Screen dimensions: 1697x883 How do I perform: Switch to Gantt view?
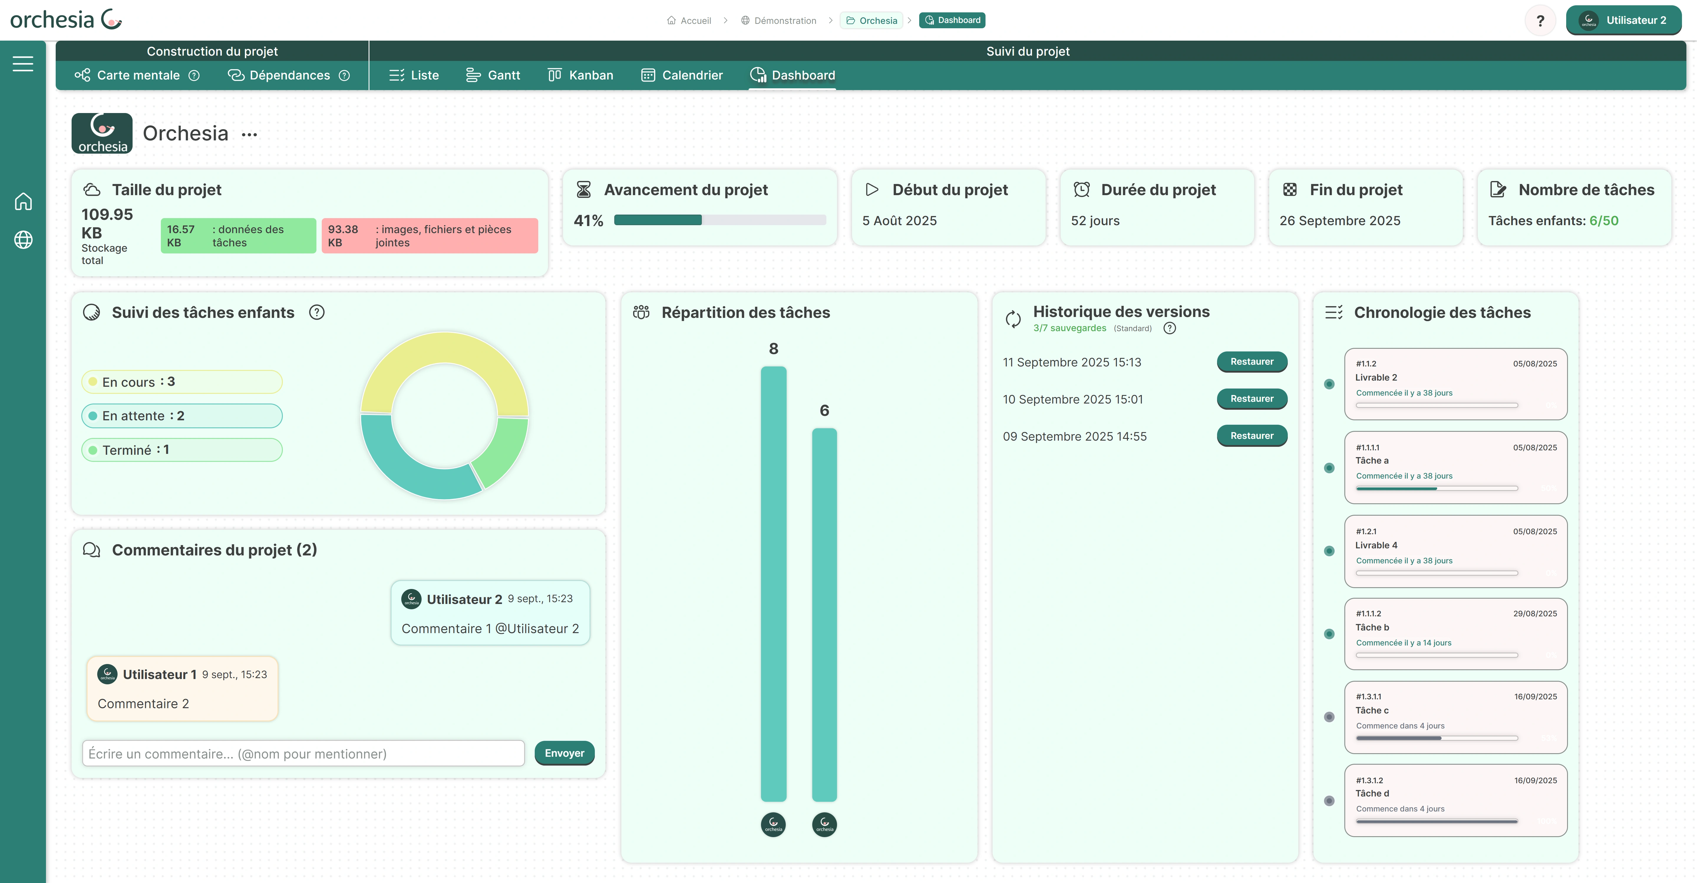493,75
